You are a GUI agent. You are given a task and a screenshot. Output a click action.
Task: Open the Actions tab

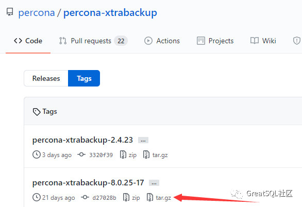(x=162, y=41)
